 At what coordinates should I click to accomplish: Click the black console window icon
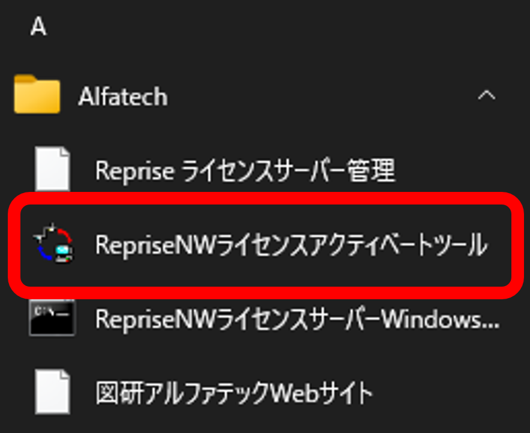pos(52,319)
